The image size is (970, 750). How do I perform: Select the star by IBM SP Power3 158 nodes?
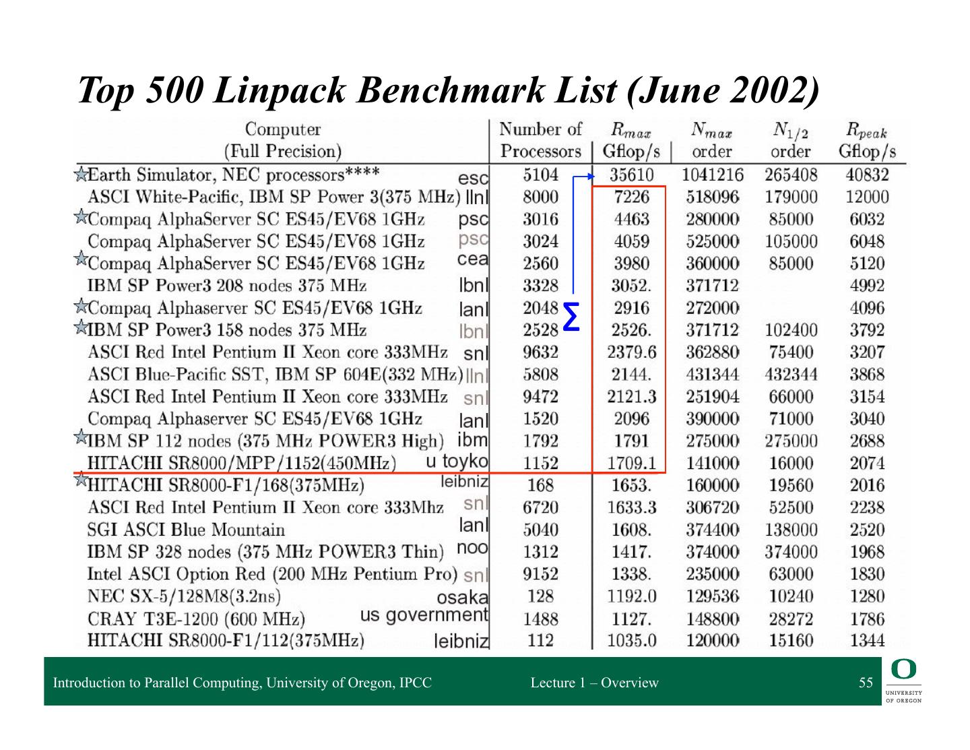(81, 327)
